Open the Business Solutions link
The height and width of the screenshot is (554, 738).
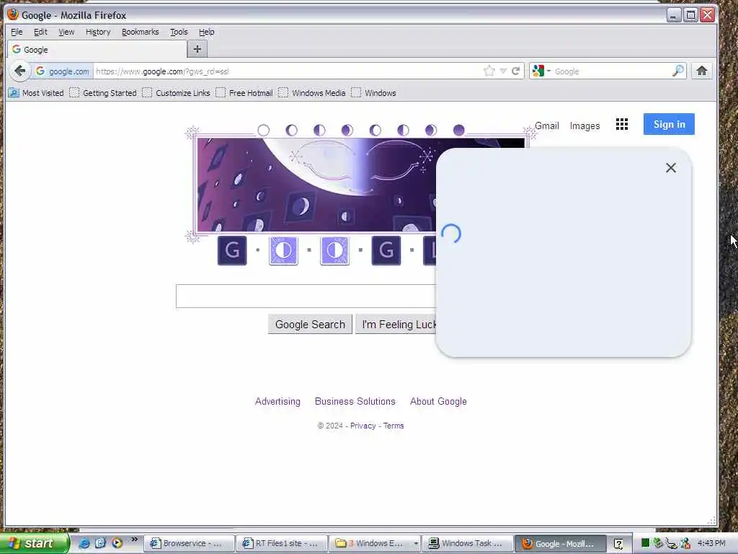(x=355, y=401)
